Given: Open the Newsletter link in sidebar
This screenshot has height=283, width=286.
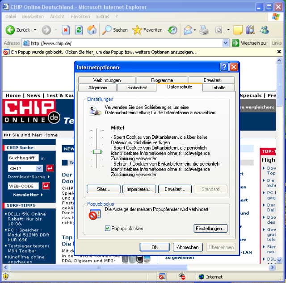Looking at the screenshot, I should point(28,195).
